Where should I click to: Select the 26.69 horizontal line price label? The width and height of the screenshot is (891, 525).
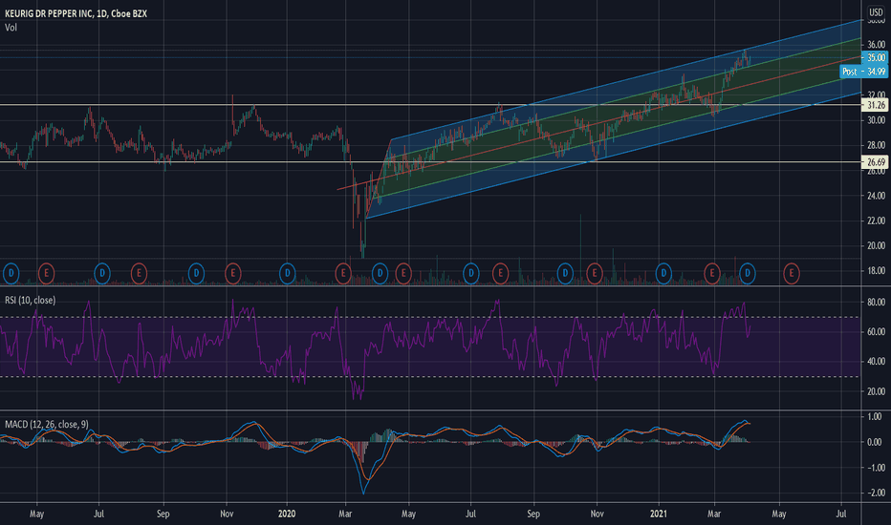coord(875,162)
